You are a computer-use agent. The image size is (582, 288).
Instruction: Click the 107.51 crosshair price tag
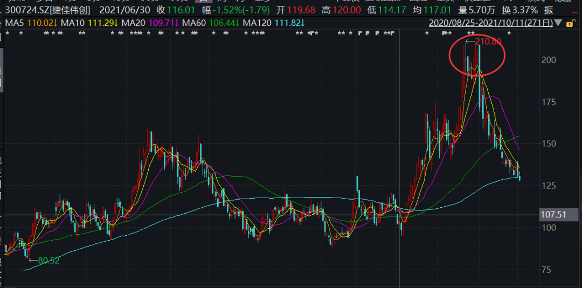tap(553, 215)
